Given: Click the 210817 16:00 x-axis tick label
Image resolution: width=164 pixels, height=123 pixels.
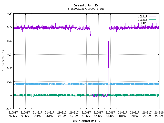Looking at the screenshot, I should coord(110,114).
